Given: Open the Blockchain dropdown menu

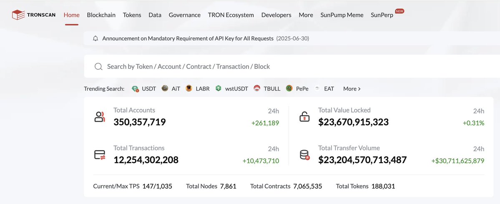Looking at the screenshot, I should (x=101, y=15).
